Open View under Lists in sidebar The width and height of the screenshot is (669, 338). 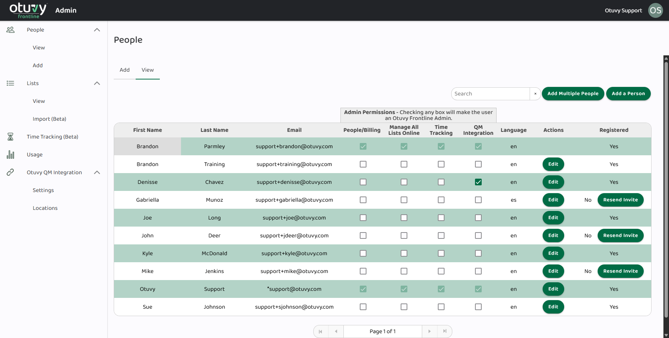pos(39,101)
